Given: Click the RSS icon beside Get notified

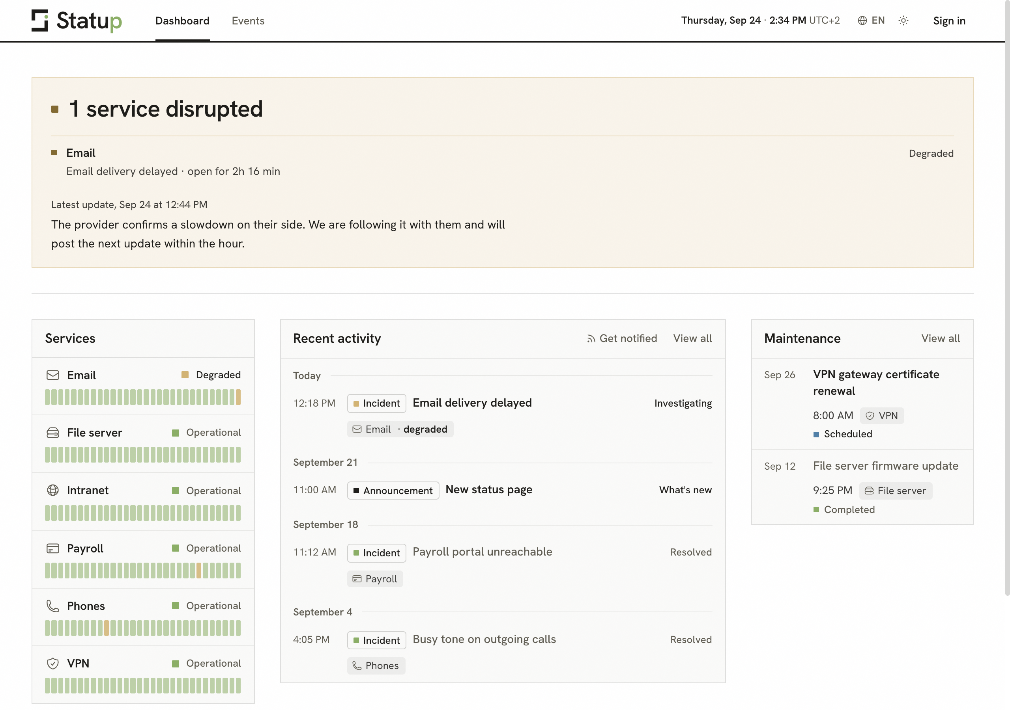Looking at the screenshot, I should 591,339.
